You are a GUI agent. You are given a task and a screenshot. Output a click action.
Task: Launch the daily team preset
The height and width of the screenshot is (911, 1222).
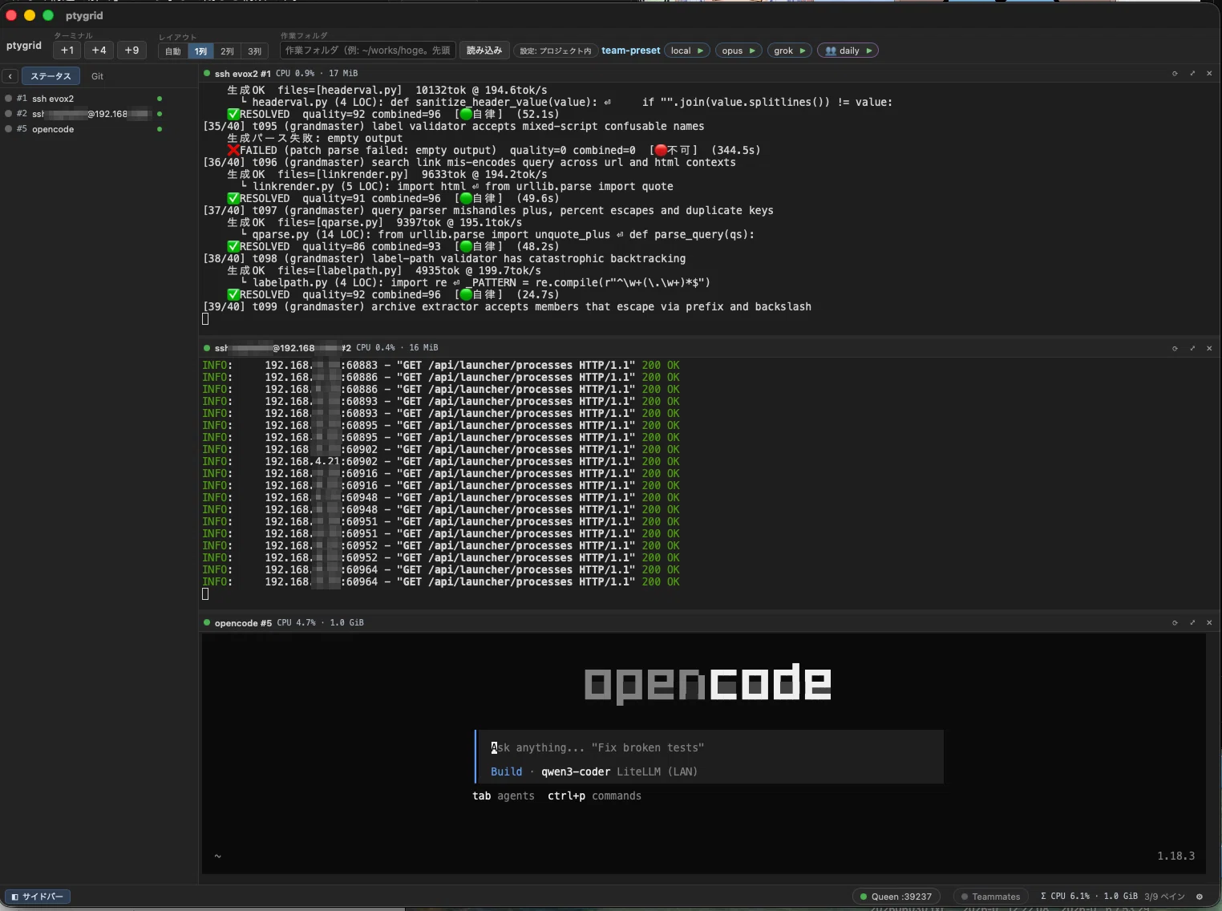tap(848, 51)
